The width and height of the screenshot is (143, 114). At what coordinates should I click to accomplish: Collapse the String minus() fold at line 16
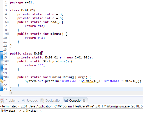click(8, 61)
